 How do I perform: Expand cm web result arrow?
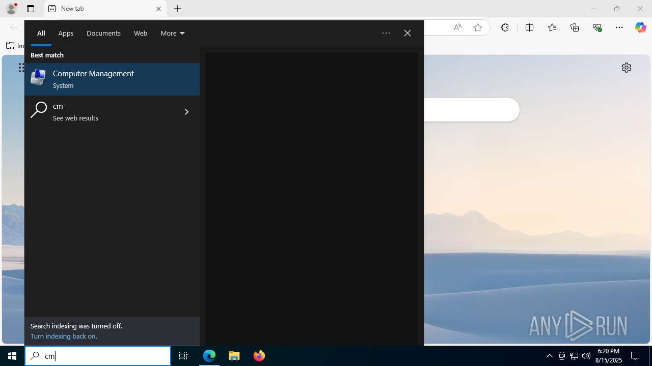click(186, 112)
